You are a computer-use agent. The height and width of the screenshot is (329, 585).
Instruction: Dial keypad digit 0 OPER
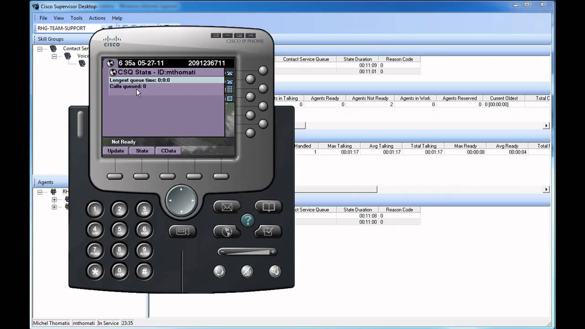[x=120, y=271]
